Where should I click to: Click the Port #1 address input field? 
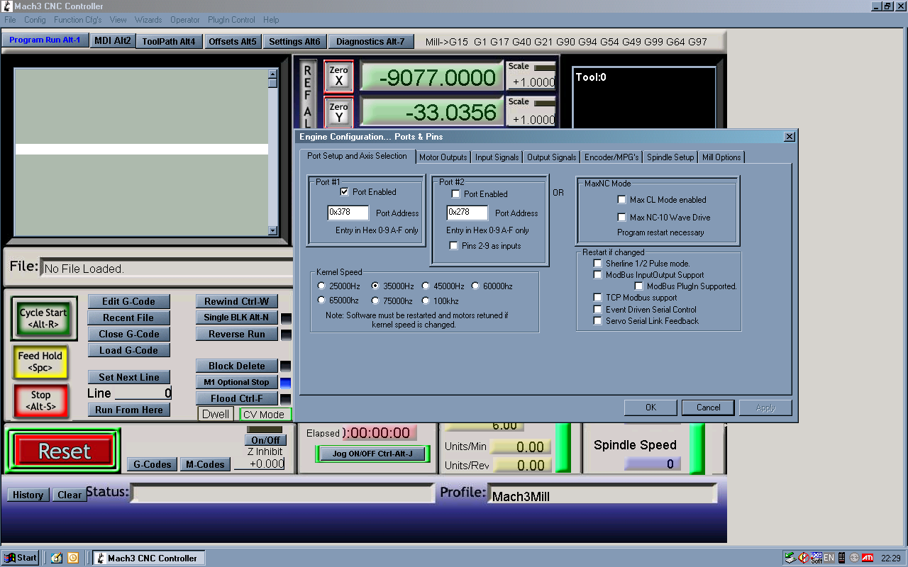pos(348,213)
